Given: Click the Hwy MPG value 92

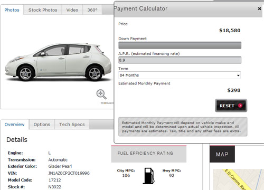Looking at the screenshot, I should point(172,175).
